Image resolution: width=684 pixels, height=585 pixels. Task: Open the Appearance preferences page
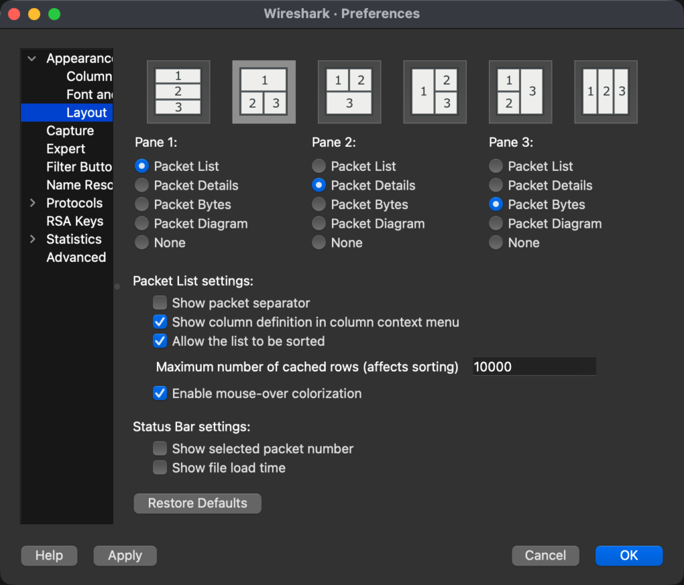(x=79, y=59)
